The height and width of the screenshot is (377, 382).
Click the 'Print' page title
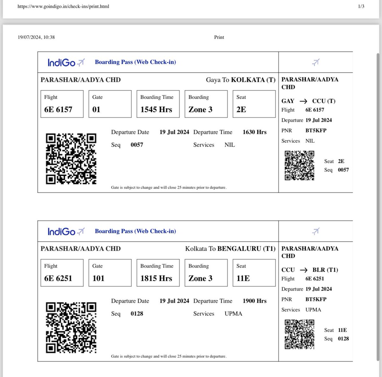[219, 37]
